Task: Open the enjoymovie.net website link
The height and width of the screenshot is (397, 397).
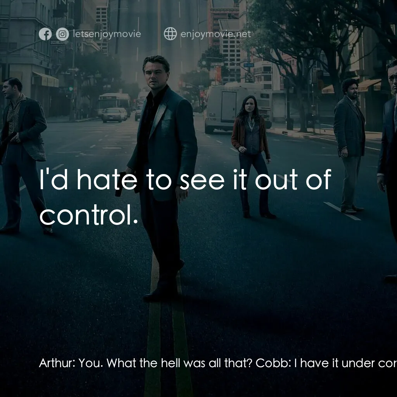Action: pos(216,34)
